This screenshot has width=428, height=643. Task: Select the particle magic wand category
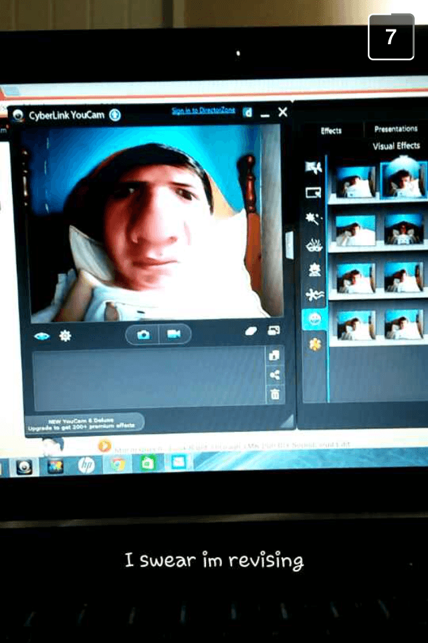312,218
